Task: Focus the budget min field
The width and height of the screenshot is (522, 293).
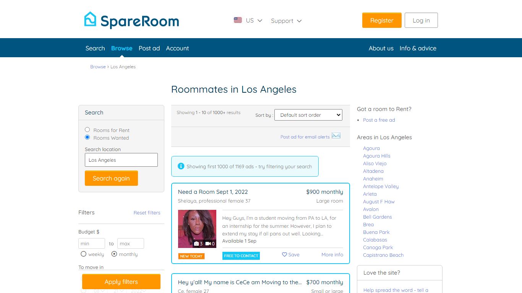Action: [92, 243]
